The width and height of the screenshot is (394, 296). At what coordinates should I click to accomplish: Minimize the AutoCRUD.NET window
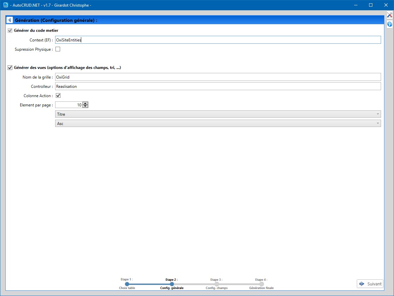355,5
